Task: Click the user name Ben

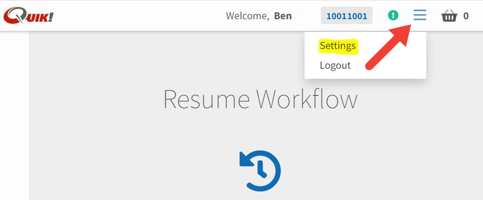Action: point(283,16)
